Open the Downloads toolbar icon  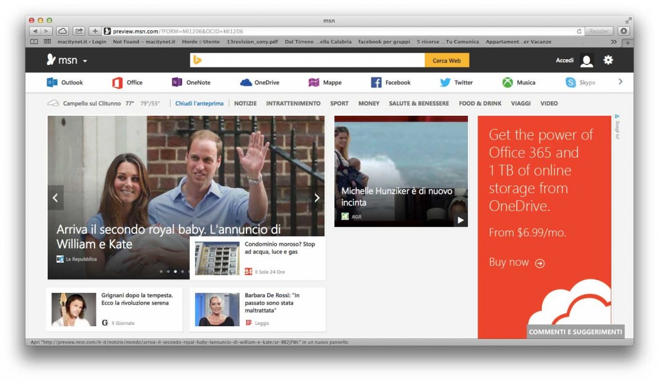click(624, 31)
